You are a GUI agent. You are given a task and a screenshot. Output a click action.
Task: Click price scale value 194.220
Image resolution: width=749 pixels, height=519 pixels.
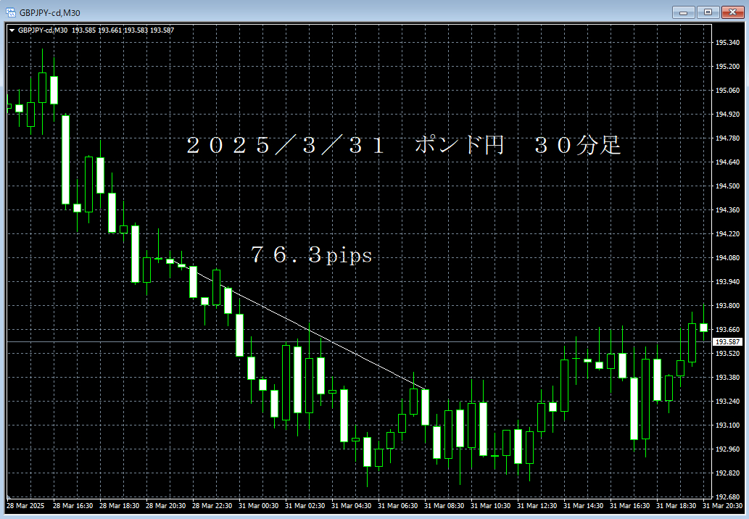coord(727,233)
